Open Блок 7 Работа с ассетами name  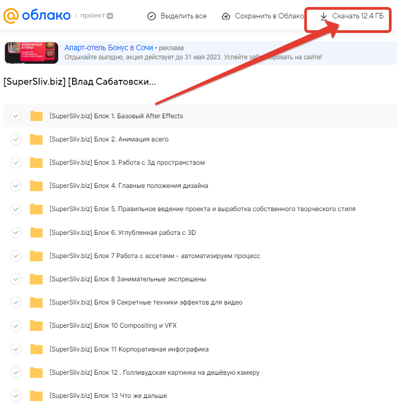(155, 256)
